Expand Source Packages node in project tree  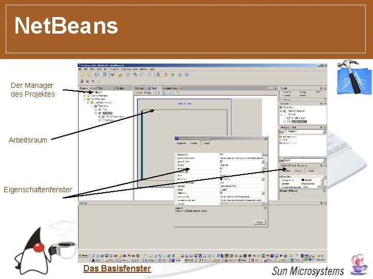point(84,96)
